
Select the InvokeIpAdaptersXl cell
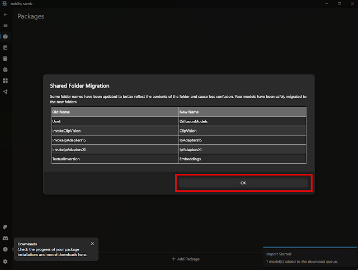click(115, 149)
